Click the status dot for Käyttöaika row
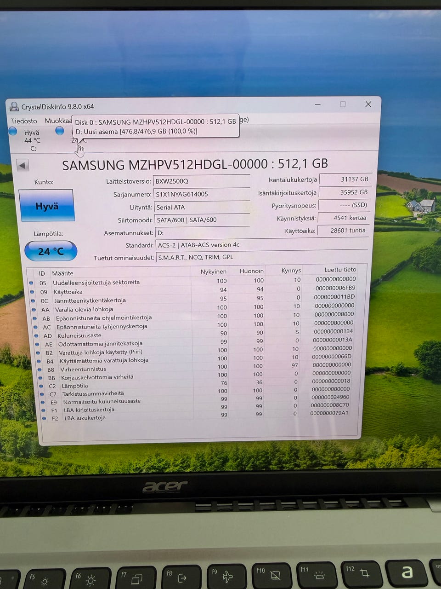Image resolution: width=441 pixels, height=589 pixels. click(32, 292)
